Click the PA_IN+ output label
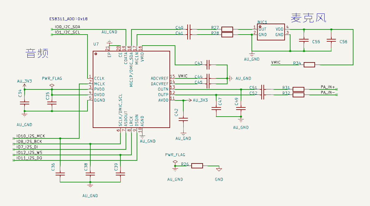 (x=328, y=87)
